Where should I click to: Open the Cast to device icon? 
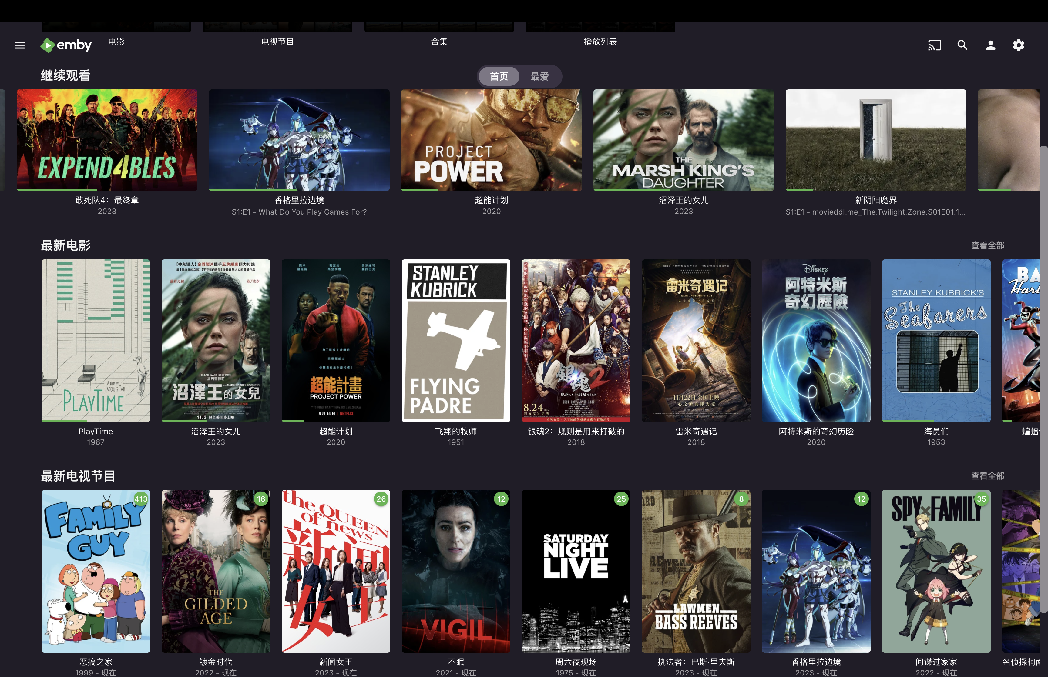tap(935, 45)
